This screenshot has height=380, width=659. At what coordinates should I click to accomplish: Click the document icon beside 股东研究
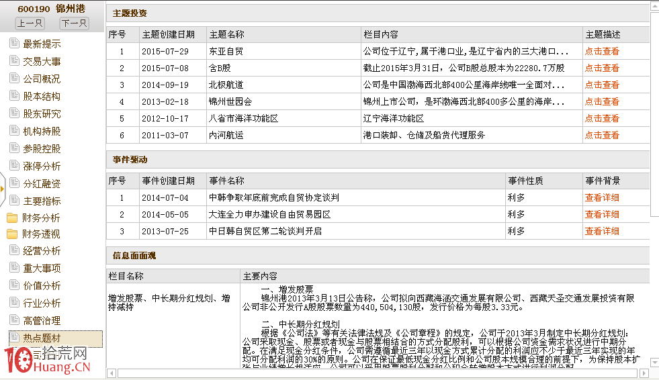[x=14, y=113]
